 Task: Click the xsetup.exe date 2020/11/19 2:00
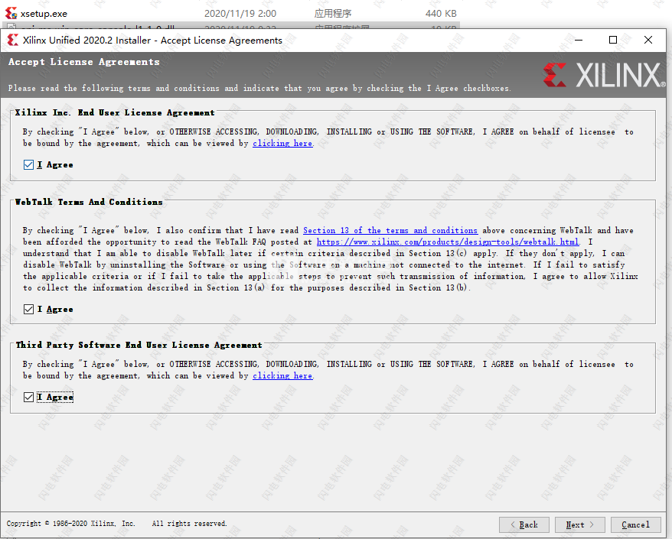[240, 14]
